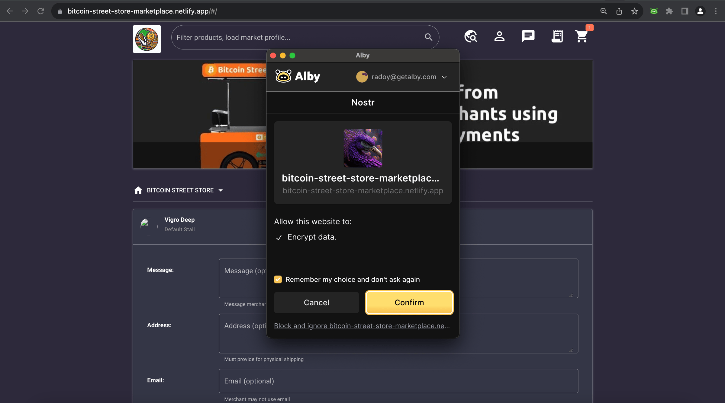Expand the BITCOIN STREET STORE dropdown arrow
This screenshot has width=725, height=403.
click(221, 190)
